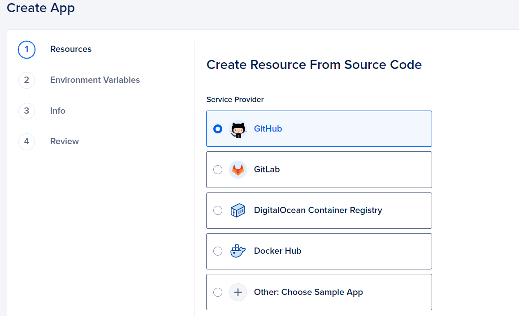Viewport: 519px width, 316px height.
Task: Click step 1 circle for Resources
Action: pos(26,50)
